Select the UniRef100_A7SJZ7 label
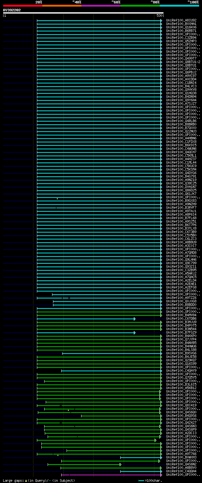 point(181,103)
